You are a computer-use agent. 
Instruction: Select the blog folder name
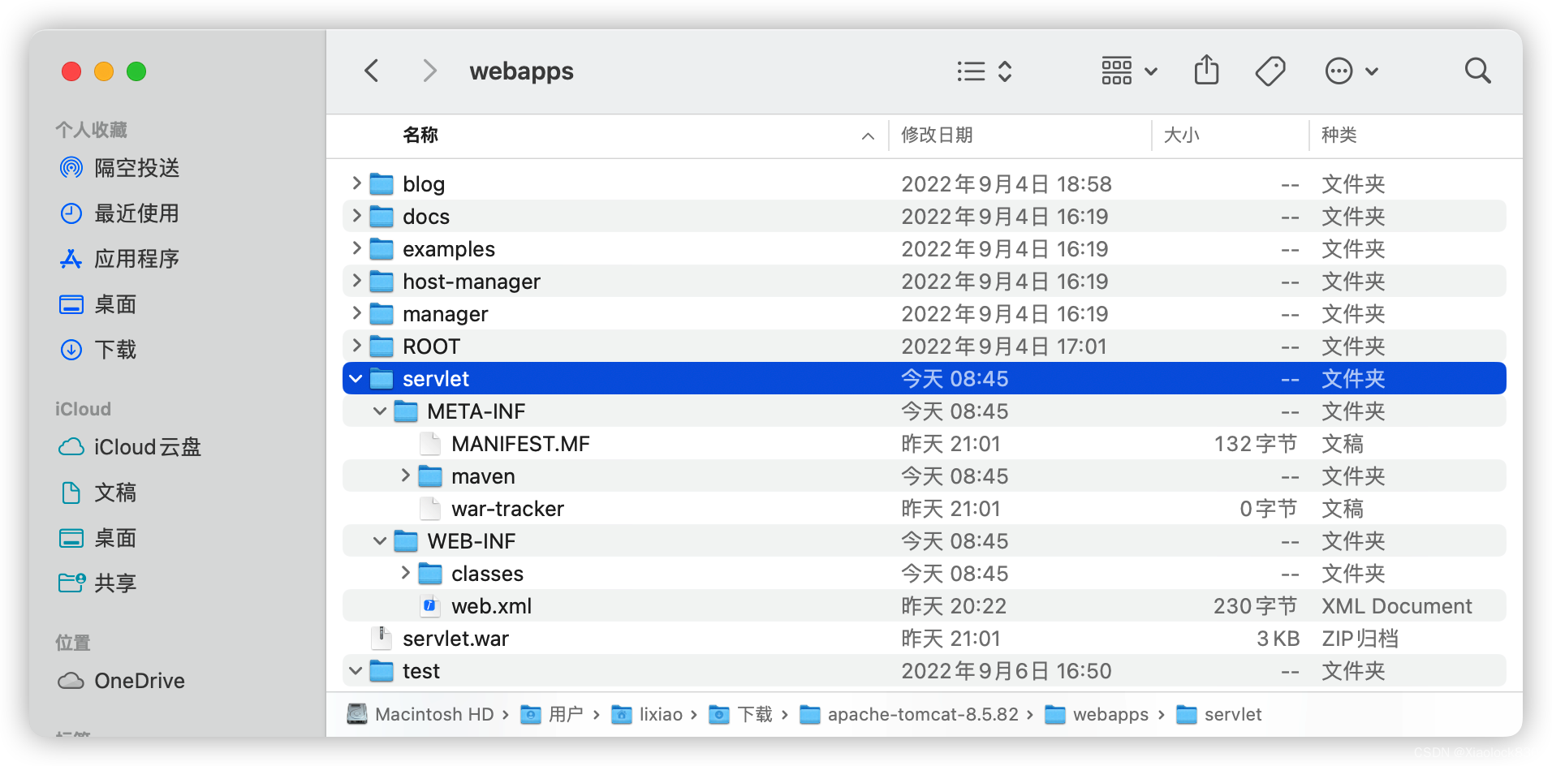coord(424,184)
